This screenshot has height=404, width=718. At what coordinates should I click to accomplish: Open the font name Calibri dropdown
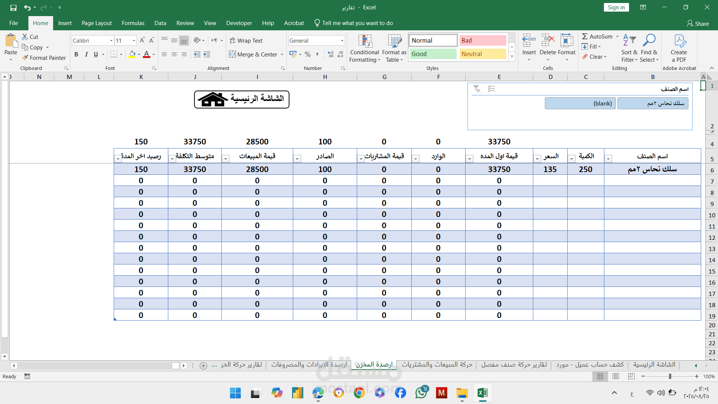click(x=111, y=40)
